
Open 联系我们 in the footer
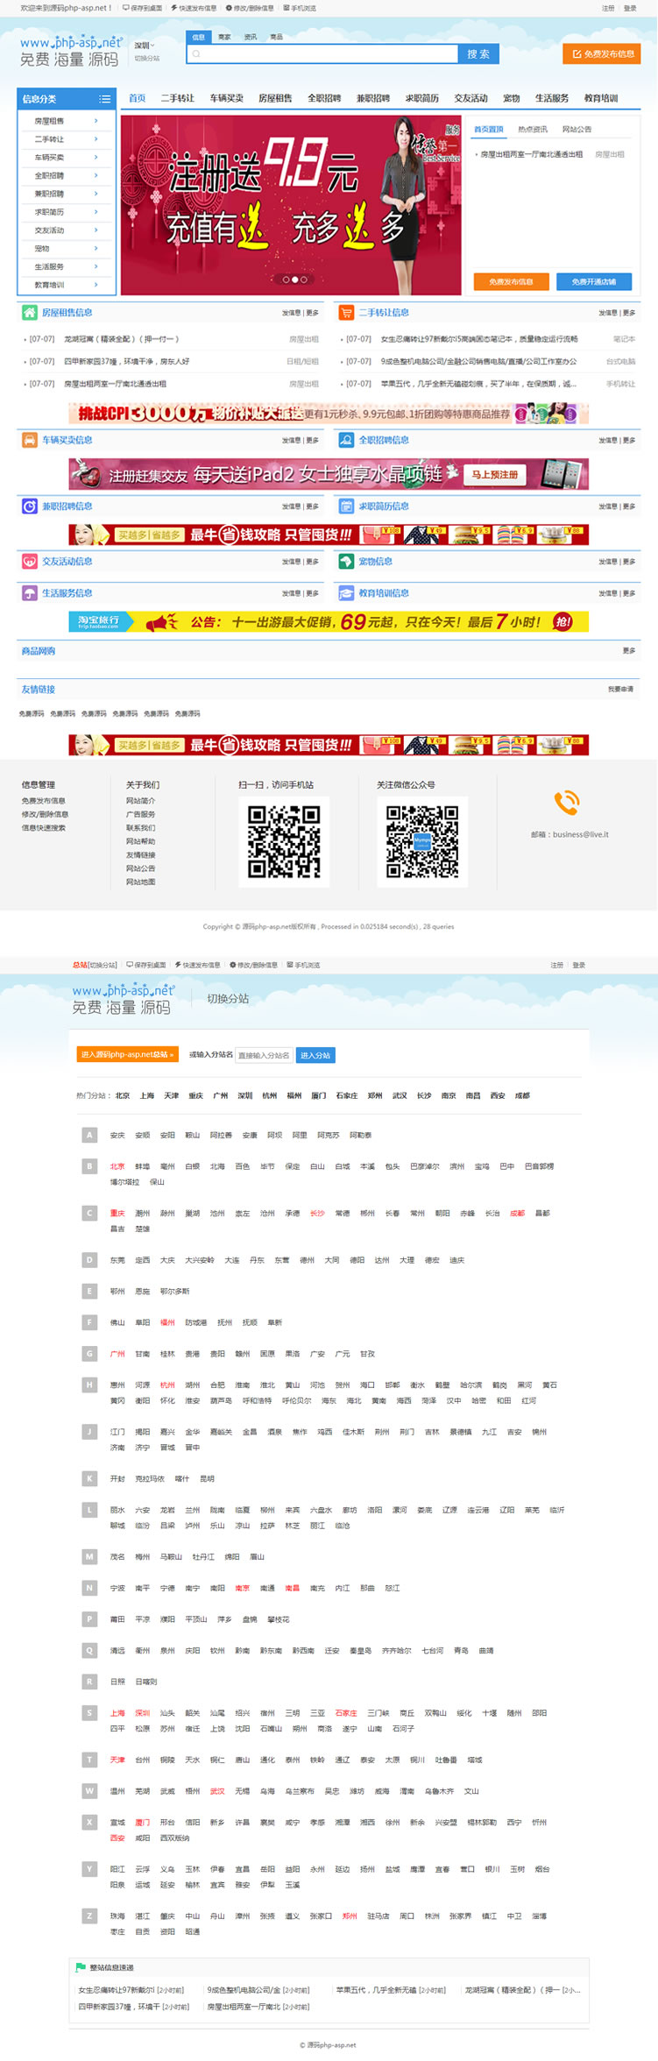pos(140,828)
